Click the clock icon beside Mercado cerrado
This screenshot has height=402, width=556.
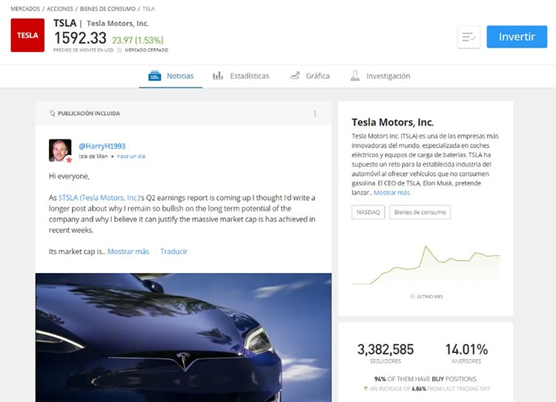(119, 50)
